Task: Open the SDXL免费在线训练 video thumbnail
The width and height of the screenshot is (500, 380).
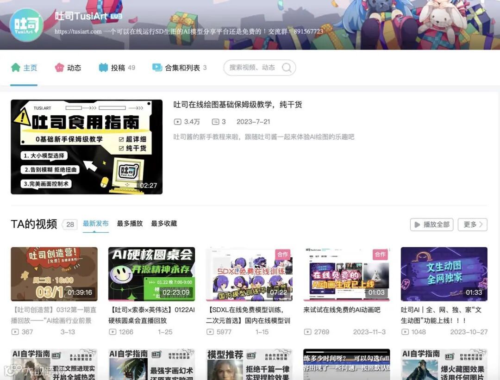Action: click(249, 274)
